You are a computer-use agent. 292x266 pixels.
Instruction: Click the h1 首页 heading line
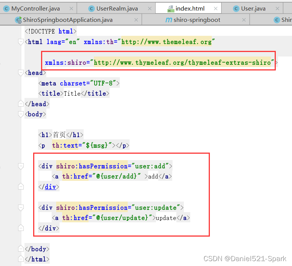pos(61,135)
